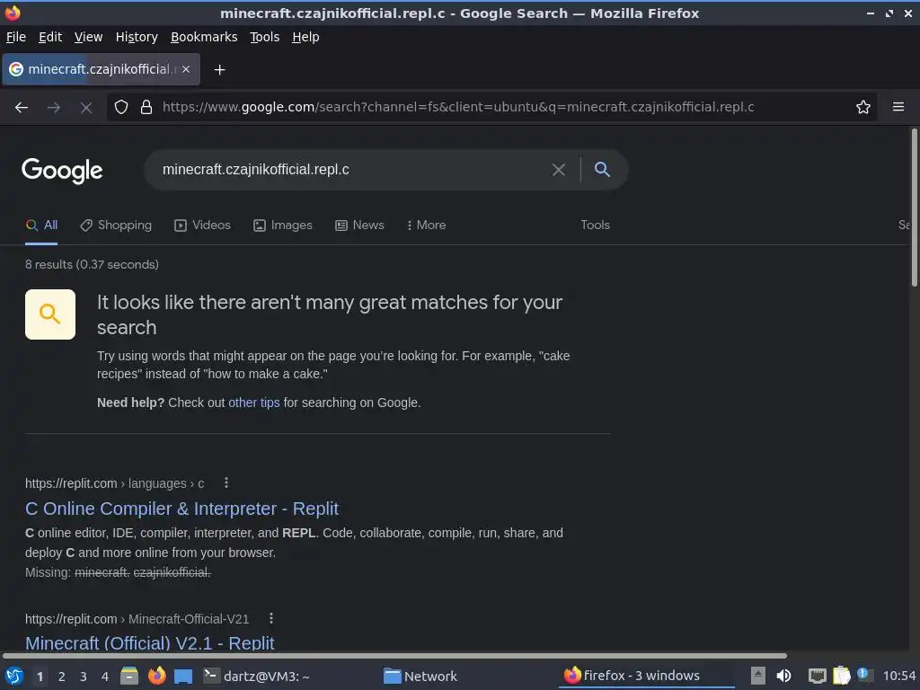Select the All results tab
This screenshot has height=690, width=920.
[41, 226]
